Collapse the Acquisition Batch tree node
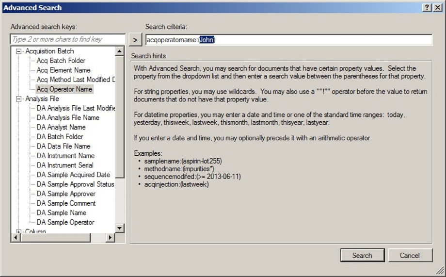This screenshot has width=446, height=277. pos(19,51)
